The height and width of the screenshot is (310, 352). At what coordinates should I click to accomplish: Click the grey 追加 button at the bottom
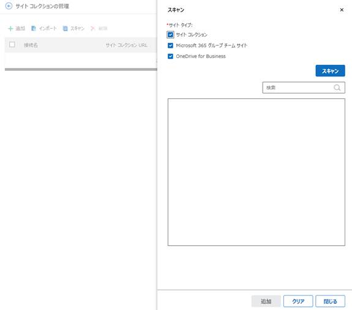click(266, 301)
